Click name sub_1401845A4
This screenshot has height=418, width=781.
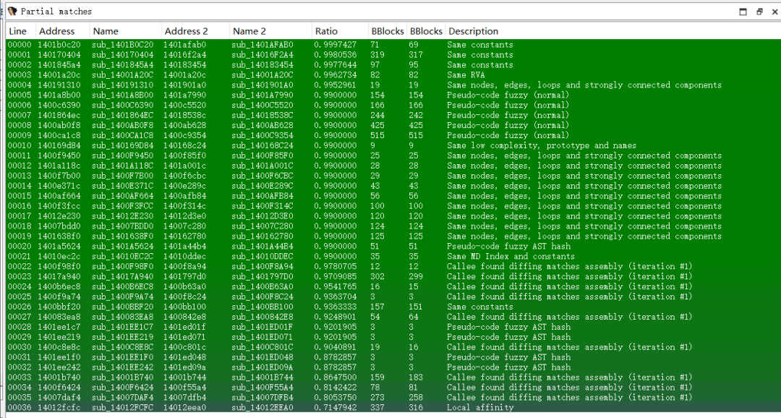click(122, 65)
